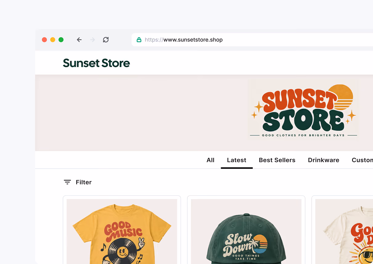Open the Filter label
Viewport: 373px width, 264px height.
click(84, 182)
